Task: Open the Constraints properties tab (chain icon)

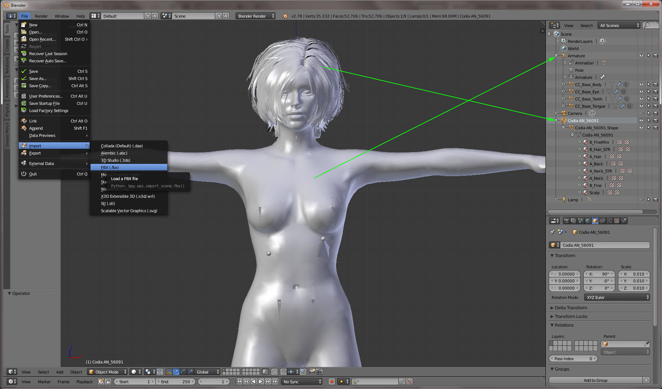Action: tap(602, 221)
